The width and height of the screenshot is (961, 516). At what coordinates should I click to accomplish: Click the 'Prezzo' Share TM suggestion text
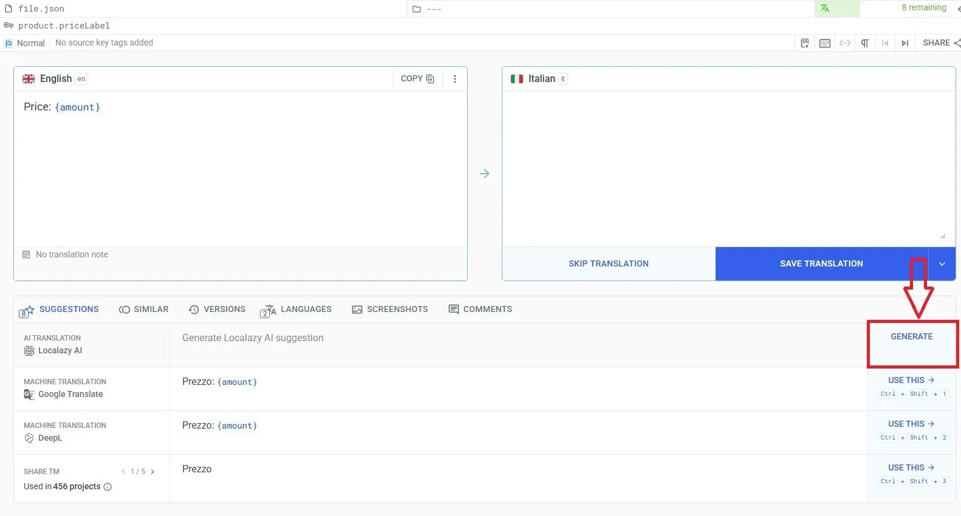pos(197,469)
